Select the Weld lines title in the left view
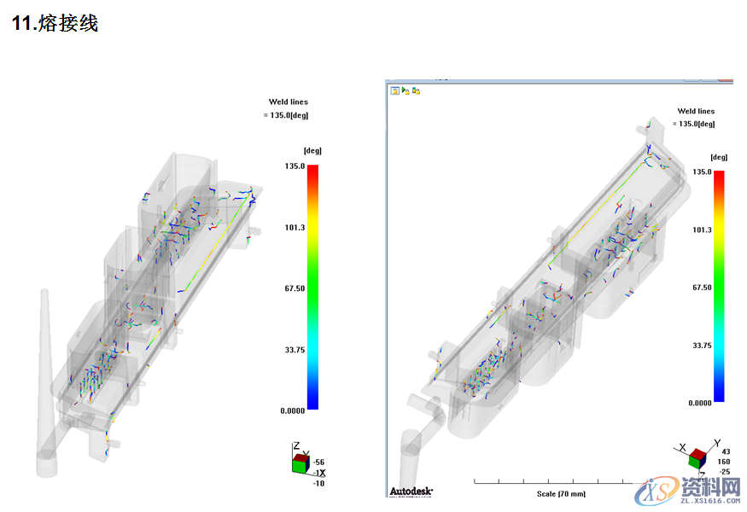The image size is (747, 512). click(x=288, y=102)
